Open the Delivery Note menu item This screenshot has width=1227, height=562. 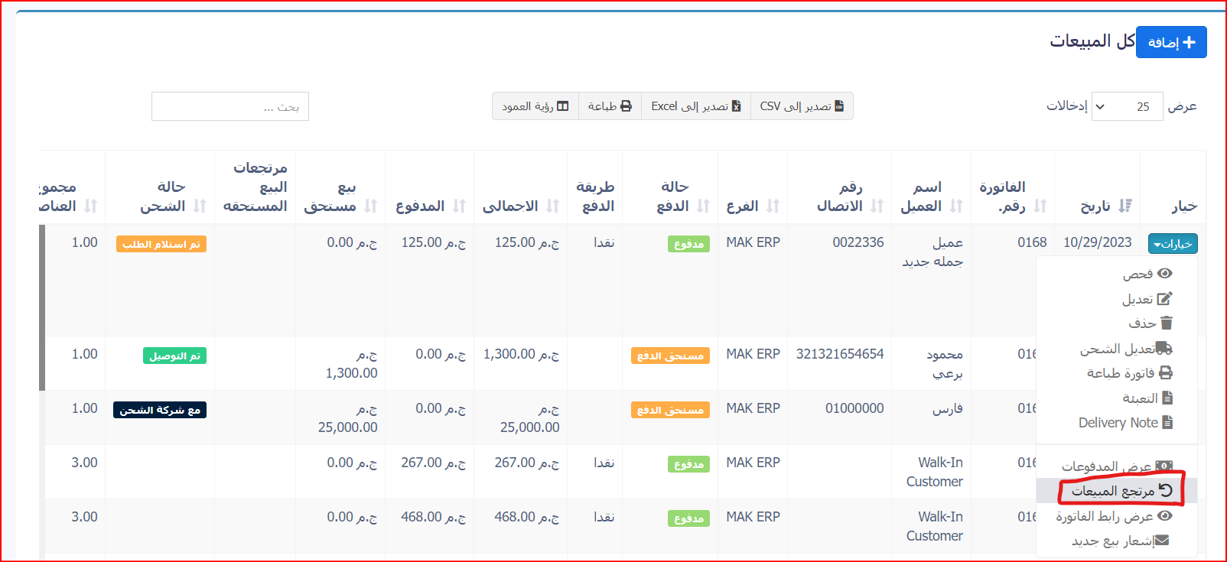(x=1125, y=423)
